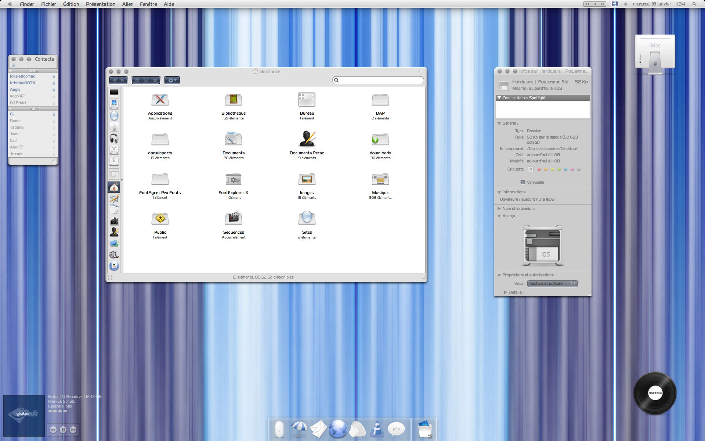Open the Aller menu
The width and height of the screenshot is (705, 441).
[127, 4]
